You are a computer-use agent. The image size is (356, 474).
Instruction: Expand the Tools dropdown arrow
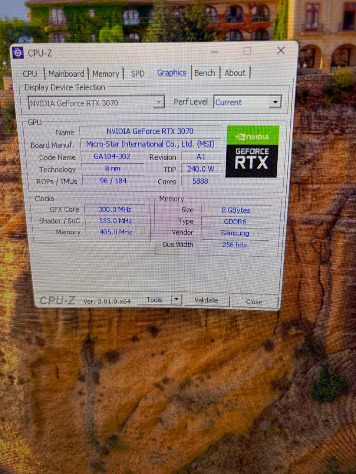(177, 299)
